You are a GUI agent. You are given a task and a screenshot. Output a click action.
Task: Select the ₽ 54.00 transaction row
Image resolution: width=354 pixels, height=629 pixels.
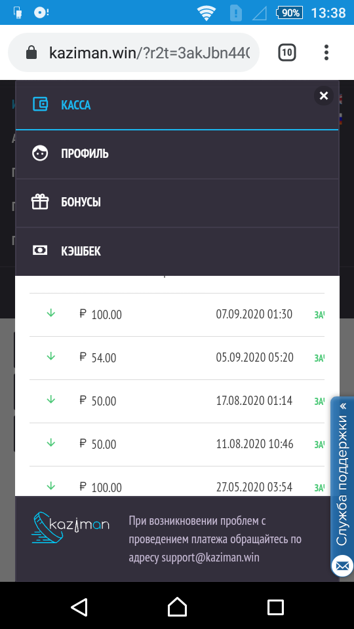click(x=177, y=358)
